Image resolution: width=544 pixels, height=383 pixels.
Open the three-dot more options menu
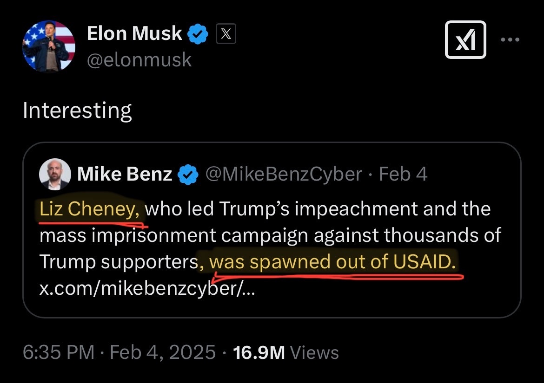coord(511,40)
